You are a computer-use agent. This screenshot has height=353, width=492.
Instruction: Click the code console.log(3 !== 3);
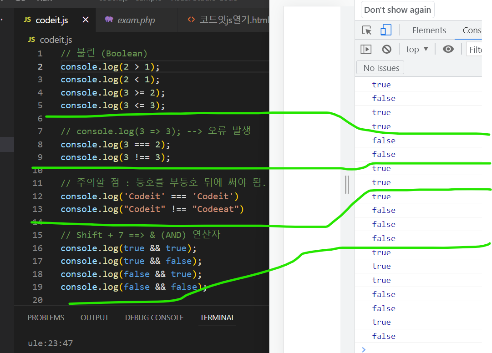click(115, 157)
